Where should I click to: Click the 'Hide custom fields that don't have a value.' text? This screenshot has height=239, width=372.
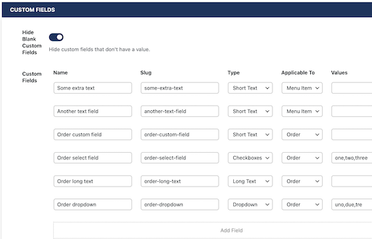[x=100, y=50]
